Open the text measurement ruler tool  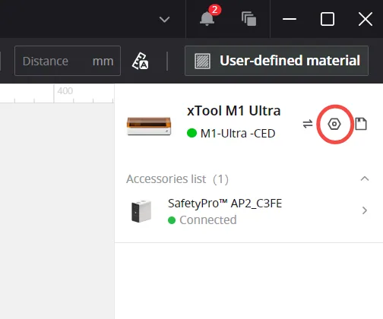click(141, 61)
